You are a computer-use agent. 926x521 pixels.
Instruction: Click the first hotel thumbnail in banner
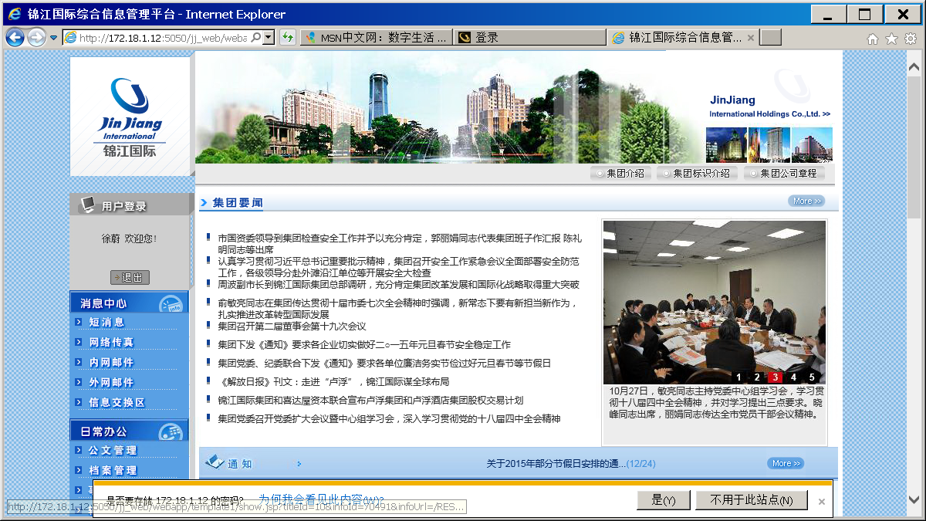coord(726,144)
